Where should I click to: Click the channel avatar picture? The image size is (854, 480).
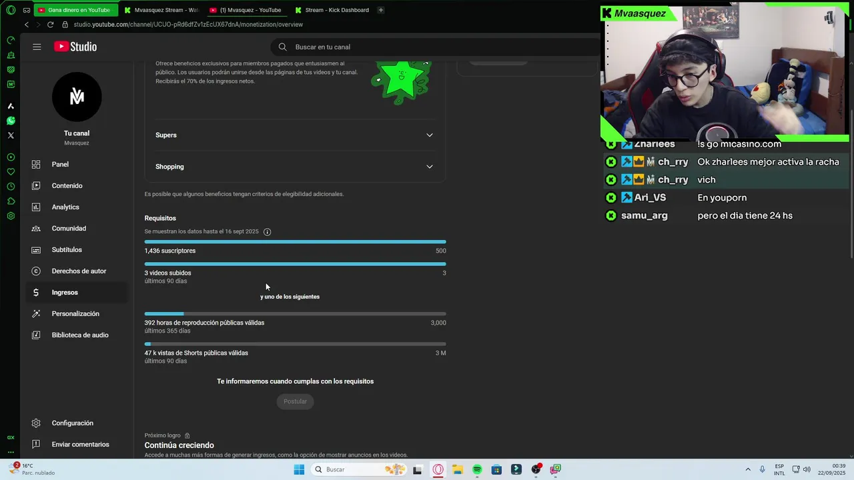click(x=77, y=97)
